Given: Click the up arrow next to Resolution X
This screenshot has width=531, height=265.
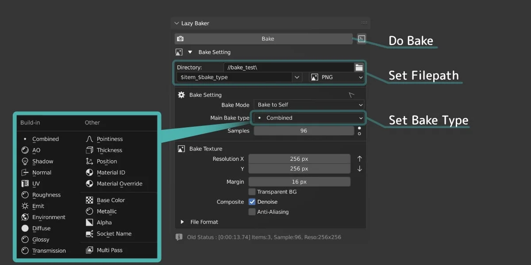Looking at the screenshot, I should (359, 159).
